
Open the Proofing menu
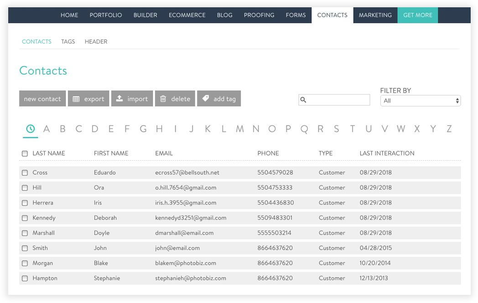click(259, 15)
